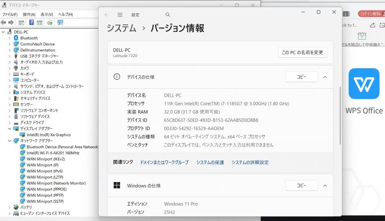Click the scan for hardware changes monitor icon
This screenshot has width=385, height=221.
click(60, 22)
